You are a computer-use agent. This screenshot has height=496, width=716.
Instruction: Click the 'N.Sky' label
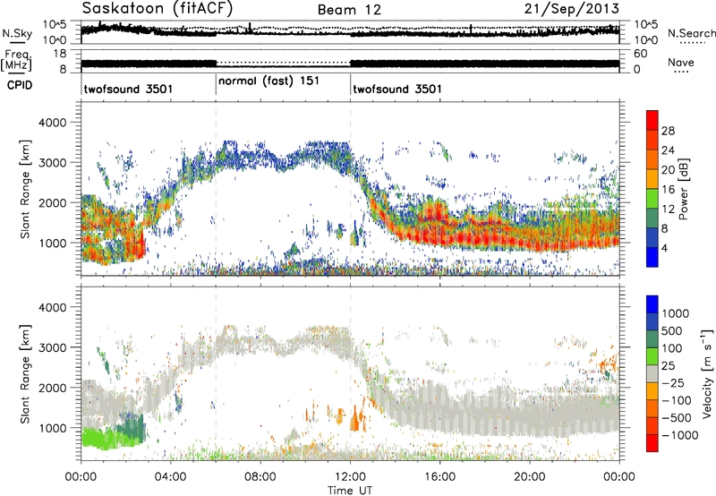(x=17, y=33)
